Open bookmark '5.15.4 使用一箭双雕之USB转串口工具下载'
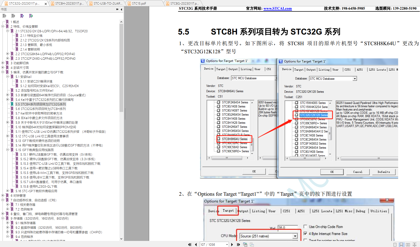The image size is (420, 247). click(x=49, y=168)
